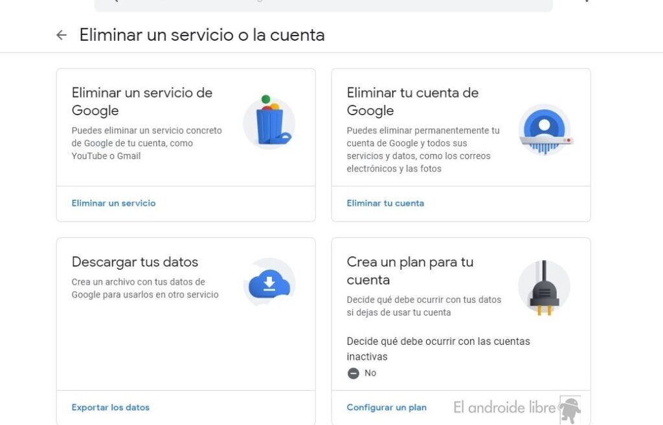Select the Eliminar tu cuenta de Google heading

[x=412, y=102]
